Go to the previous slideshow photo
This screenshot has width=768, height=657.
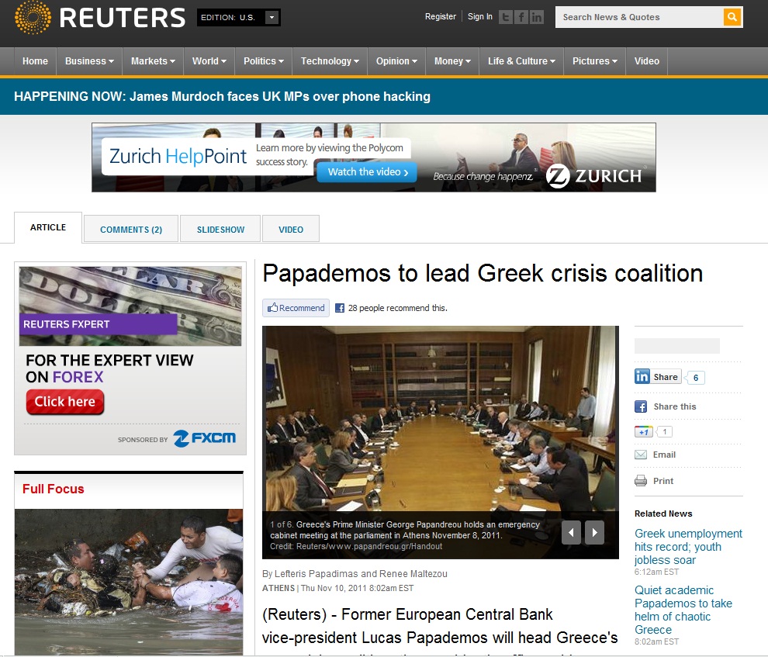571,532
